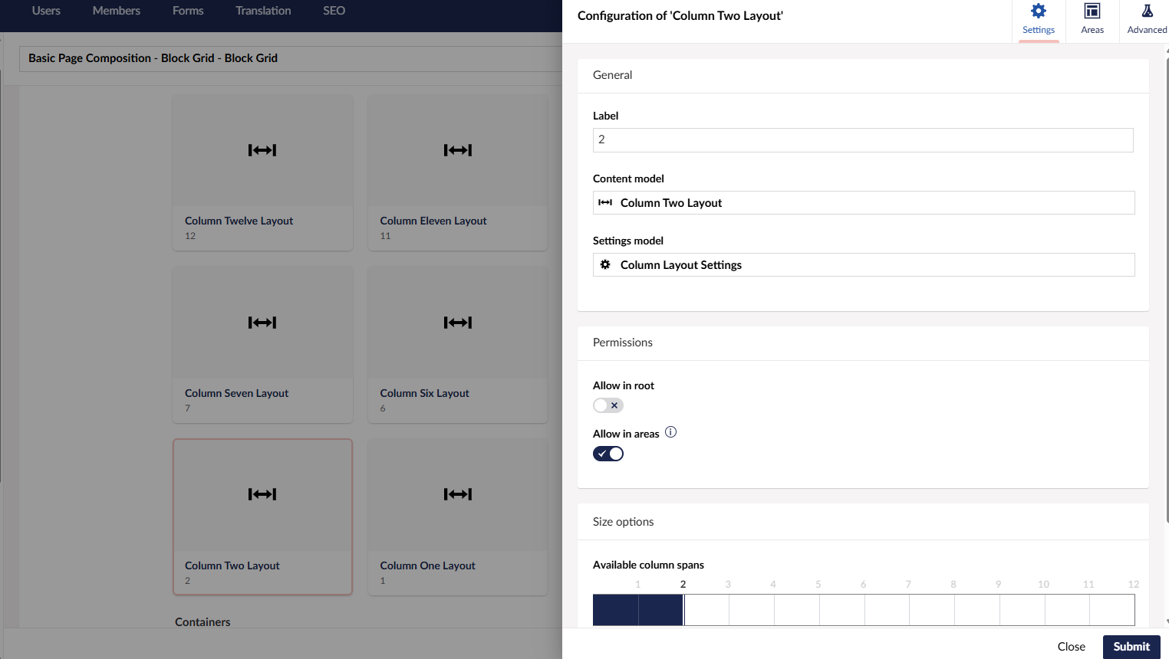This screenshot has width=1169, height=659.
Task: Click the 'General' section heading
Action: tap(612, 75)
